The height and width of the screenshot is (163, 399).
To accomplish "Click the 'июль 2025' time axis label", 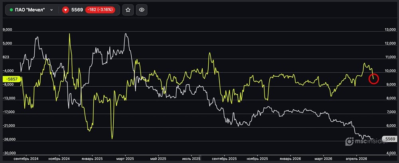I will point(191,159).
